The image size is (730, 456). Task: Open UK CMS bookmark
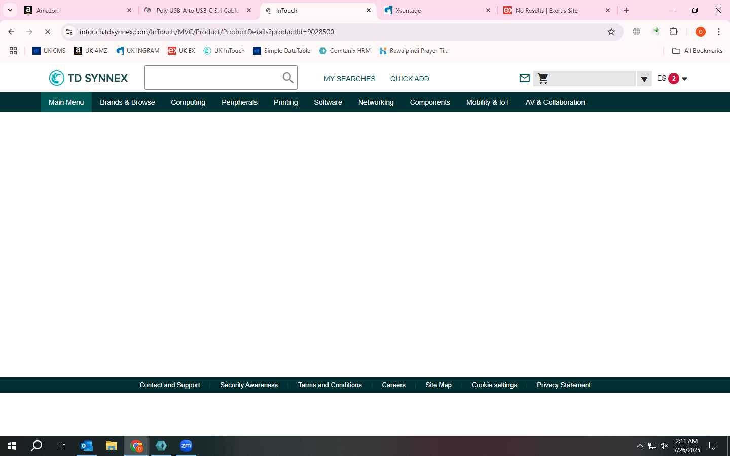49,51
